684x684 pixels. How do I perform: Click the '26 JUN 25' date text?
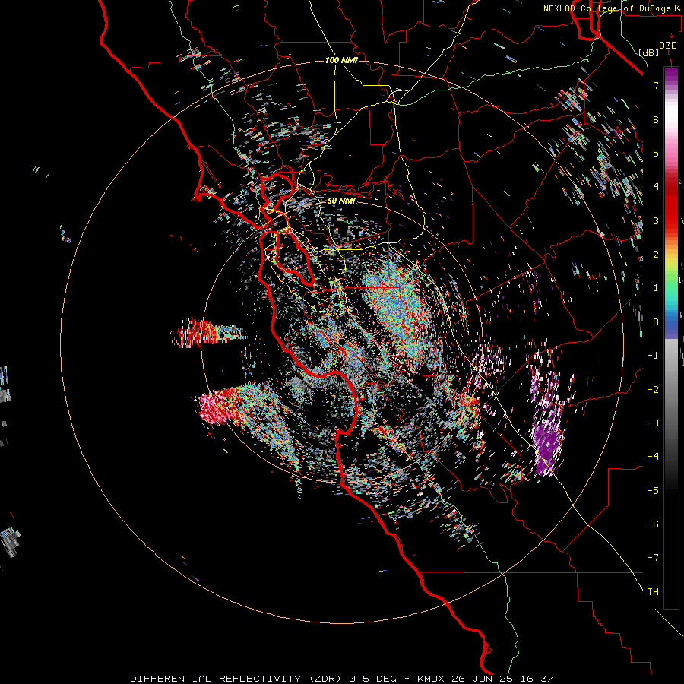click(482, 679)
